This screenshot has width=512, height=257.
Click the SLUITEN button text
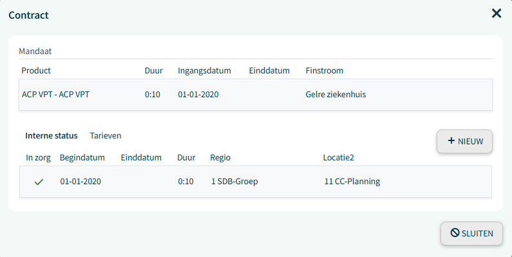pyautogui.click(x=477, y=233)
